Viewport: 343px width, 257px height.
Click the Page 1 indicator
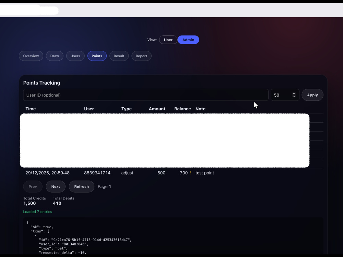[x=104, y=187]
